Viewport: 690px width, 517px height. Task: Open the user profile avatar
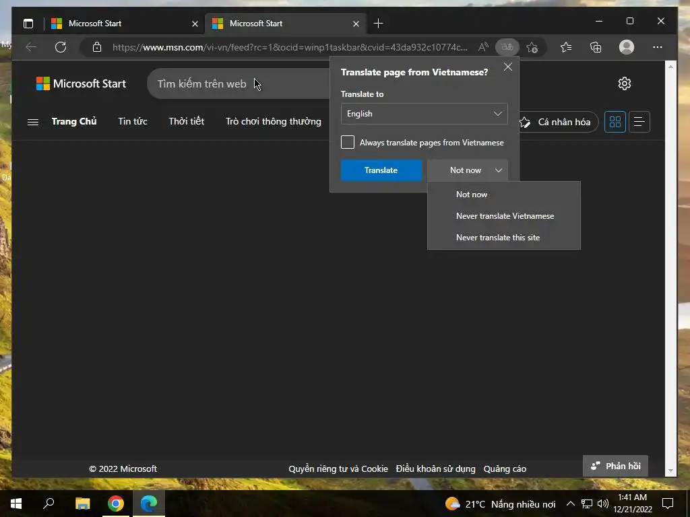point(626,47)
